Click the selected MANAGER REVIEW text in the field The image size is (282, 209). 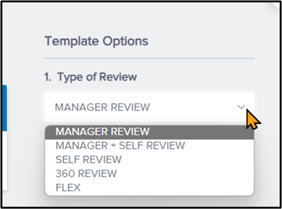click(103, 107)
